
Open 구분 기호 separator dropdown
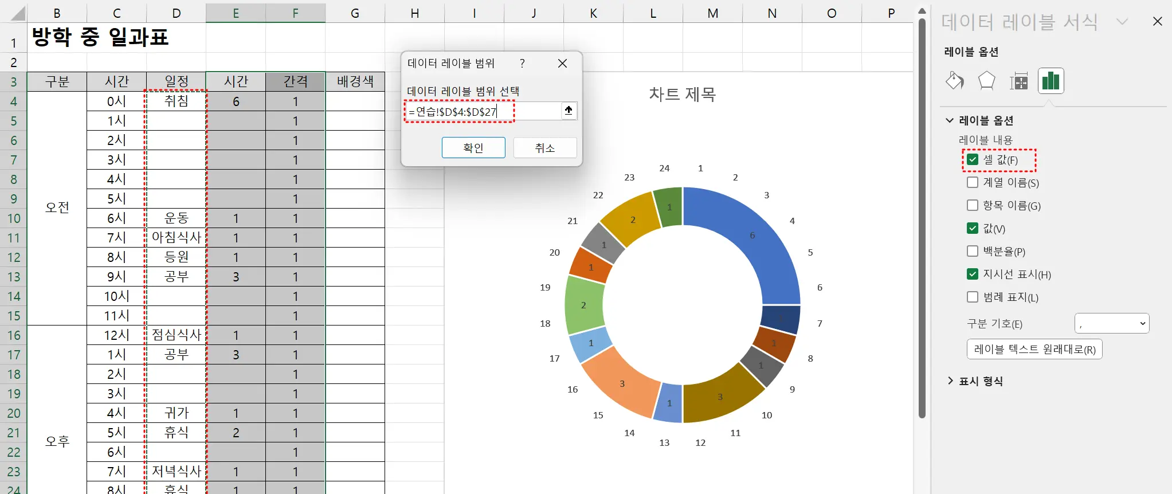(1112, 323)
